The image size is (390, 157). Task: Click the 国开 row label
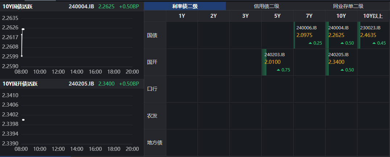[152, 62]
